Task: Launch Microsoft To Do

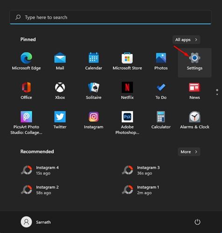Action: pos(161,91)
